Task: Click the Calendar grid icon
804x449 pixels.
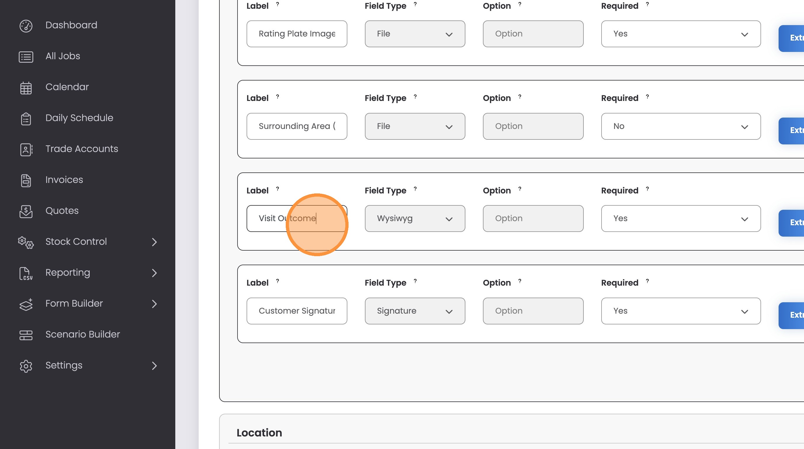Action: (26, 88)
